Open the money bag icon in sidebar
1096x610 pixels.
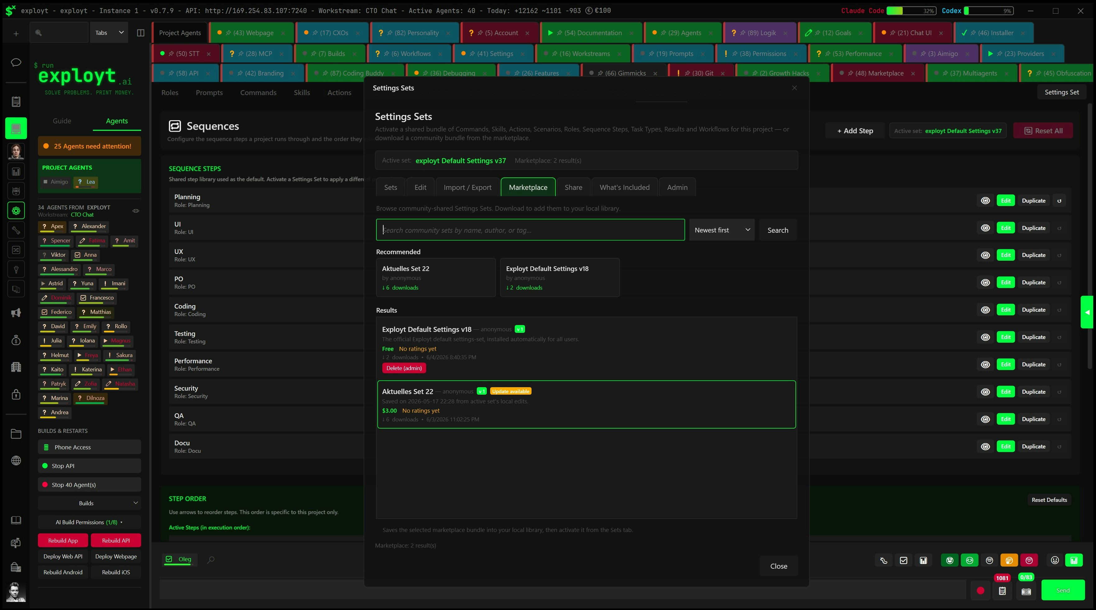pos(16,340)
